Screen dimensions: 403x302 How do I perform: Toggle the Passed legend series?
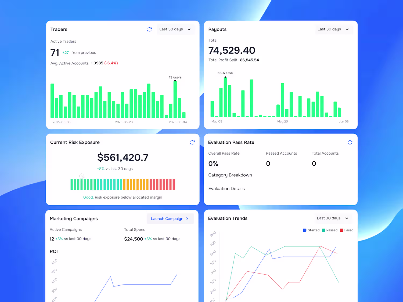[330, 230]
